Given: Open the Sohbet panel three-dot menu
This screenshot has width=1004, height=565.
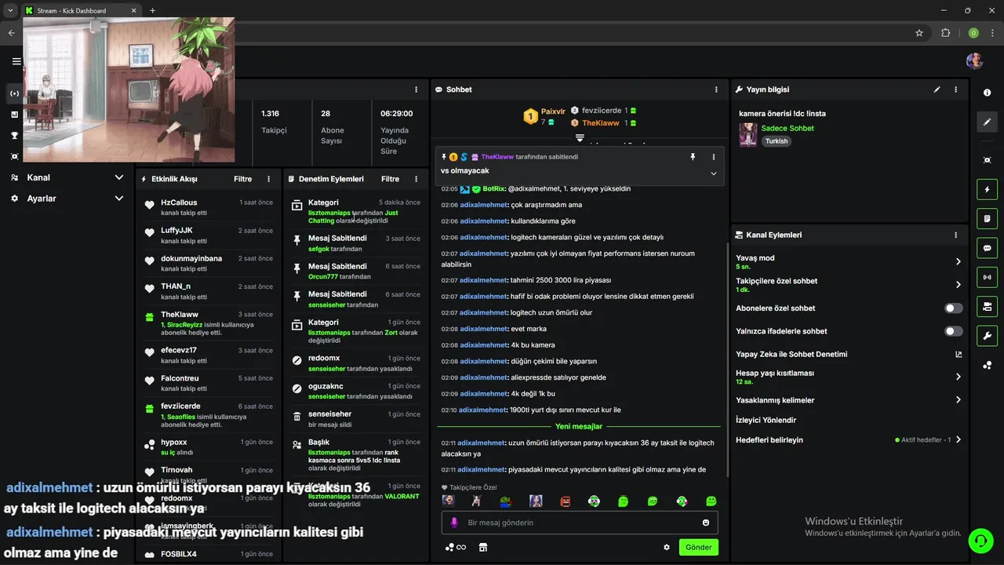Looking at the screenshot, I should click(x=716, y=89).
